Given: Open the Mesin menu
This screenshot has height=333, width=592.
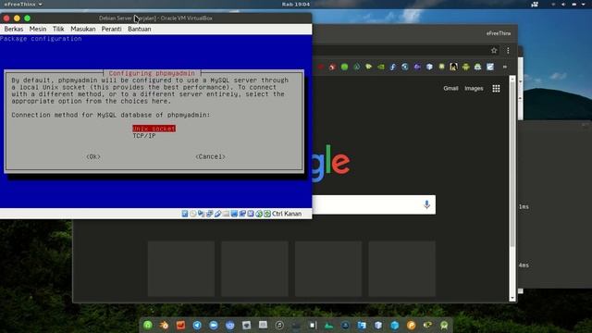Looking at the screenshot, I should click(38, 29).
